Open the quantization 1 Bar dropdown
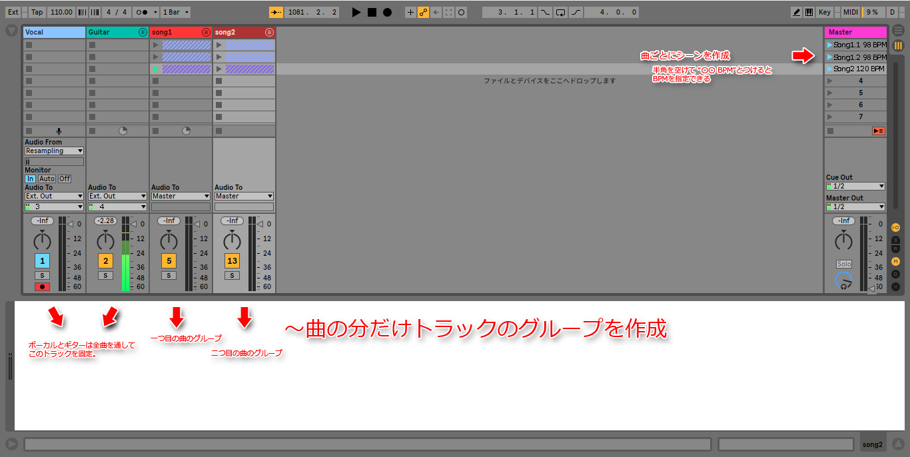 coord(176,12)
